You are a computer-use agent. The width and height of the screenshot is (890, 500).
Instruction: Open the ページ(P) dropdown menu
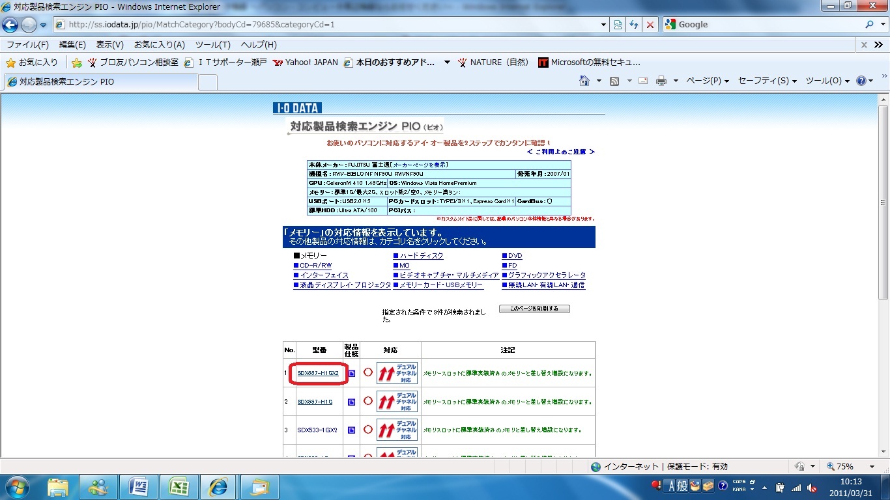[708, 81]
